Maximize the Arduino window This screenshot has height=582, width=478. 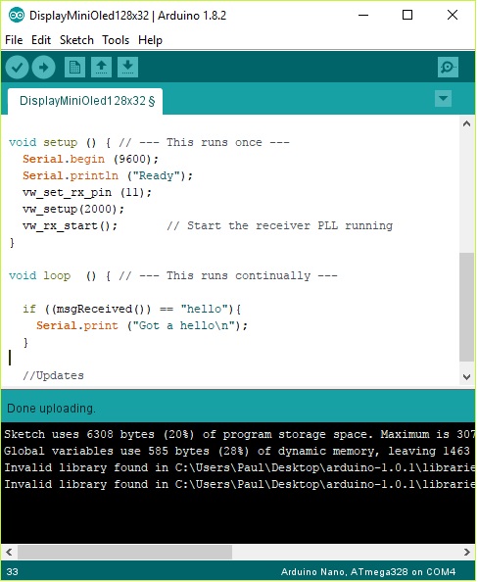(407, 16)
